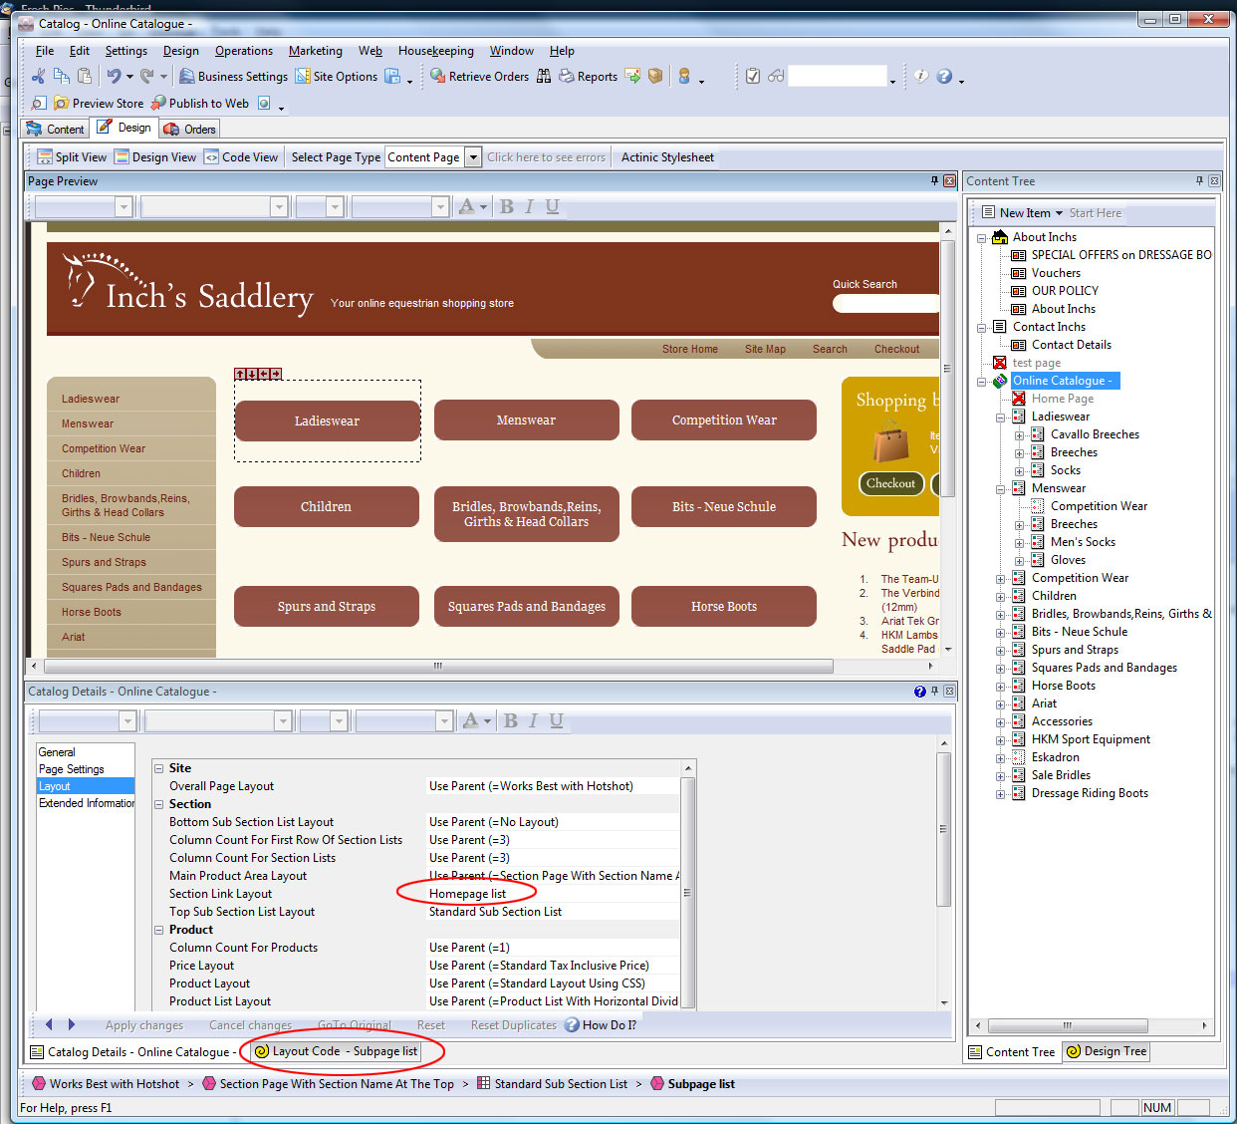The height and width of the screenshot is (1124, 1237).
Task: Expand the Children node in Content Tree
Action: click(x=1001, y=596)
